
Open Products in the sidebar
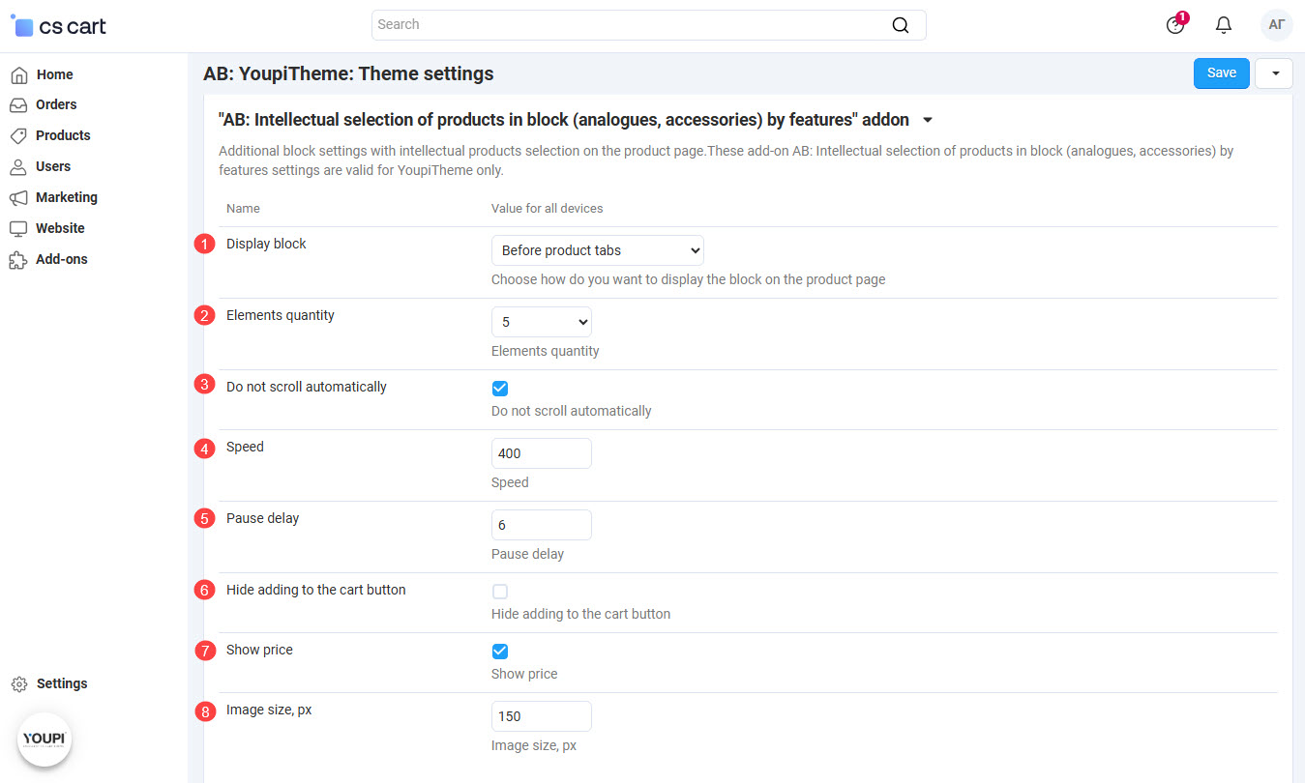pos(63,135)
